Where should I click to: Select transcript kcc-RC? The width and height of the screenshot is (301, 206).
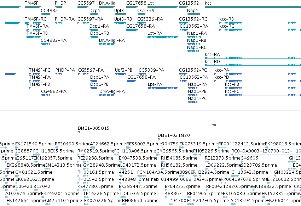227,26
